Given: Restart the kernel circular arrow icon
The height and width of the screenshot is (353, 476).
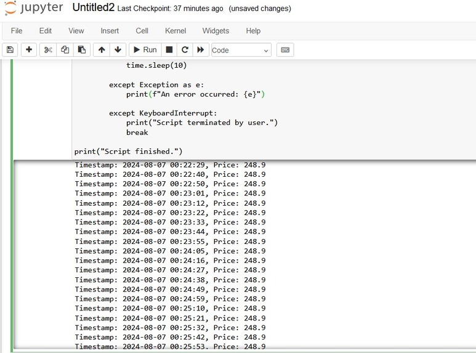Looking at the screenshot, I should (185, 50).
